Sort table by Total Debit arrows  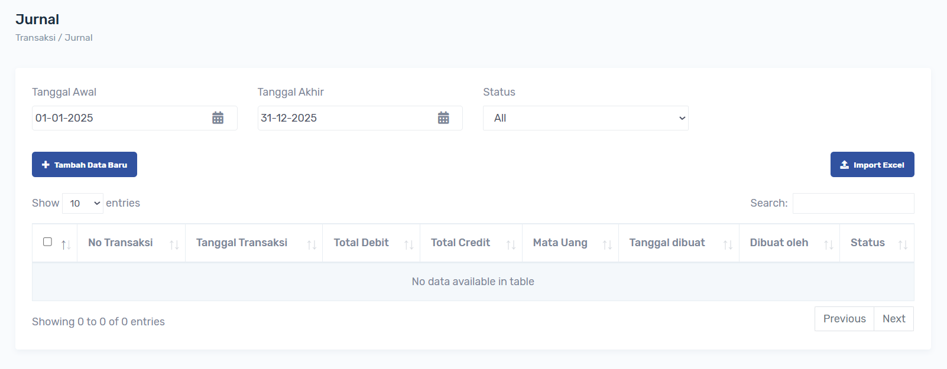pos(408,244)
